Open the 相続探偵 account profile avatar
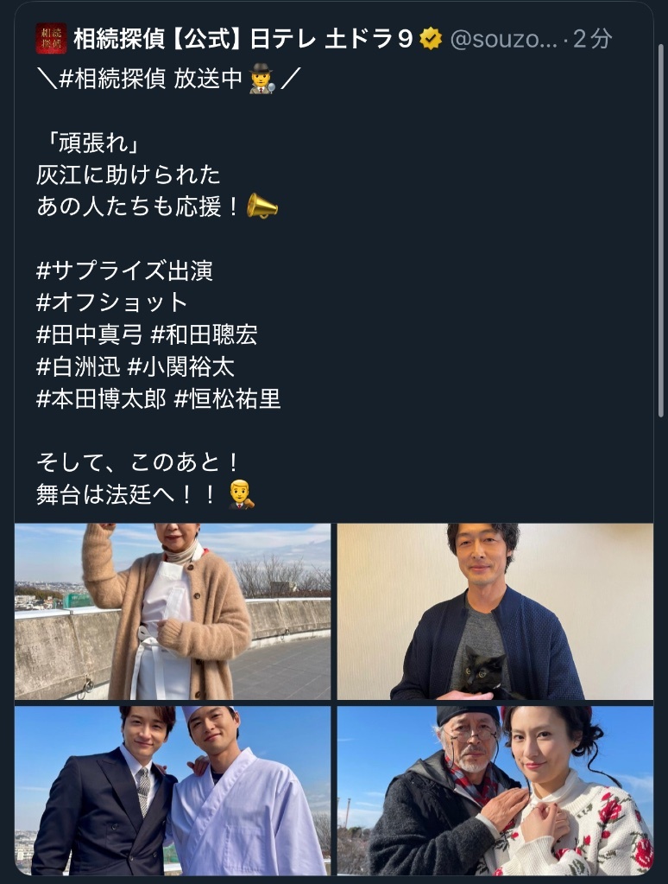Screen dimensions: 668x884 [51, 38]
